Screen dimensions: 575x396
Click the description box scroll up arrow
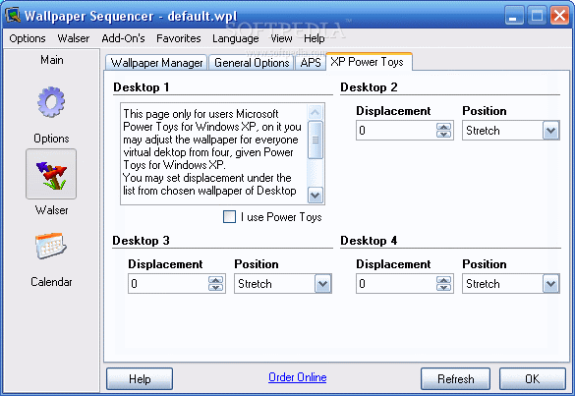click(315, 112)
